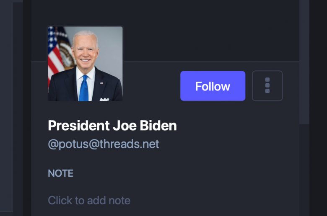Expand more actions next to Follow
This screenshot has height=216, width=327.
point(267,86)
